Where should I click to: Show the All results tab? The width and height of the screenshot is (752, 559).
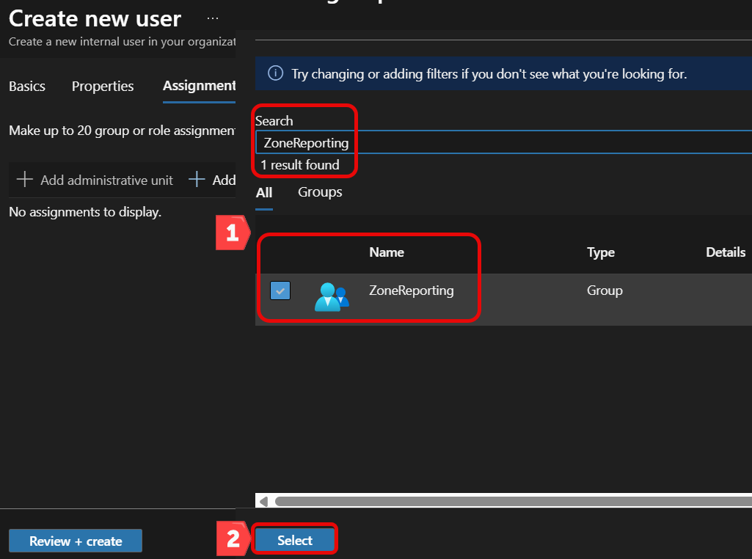click(264, 193)
